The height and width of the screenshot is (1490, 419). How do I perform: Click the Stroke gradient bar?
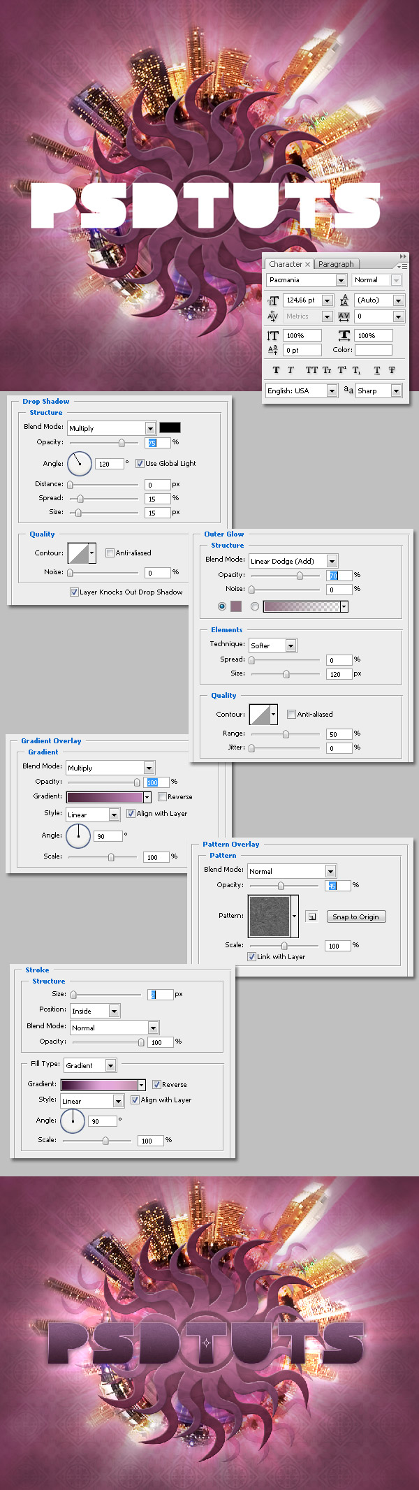click(x=99, y=1085)
